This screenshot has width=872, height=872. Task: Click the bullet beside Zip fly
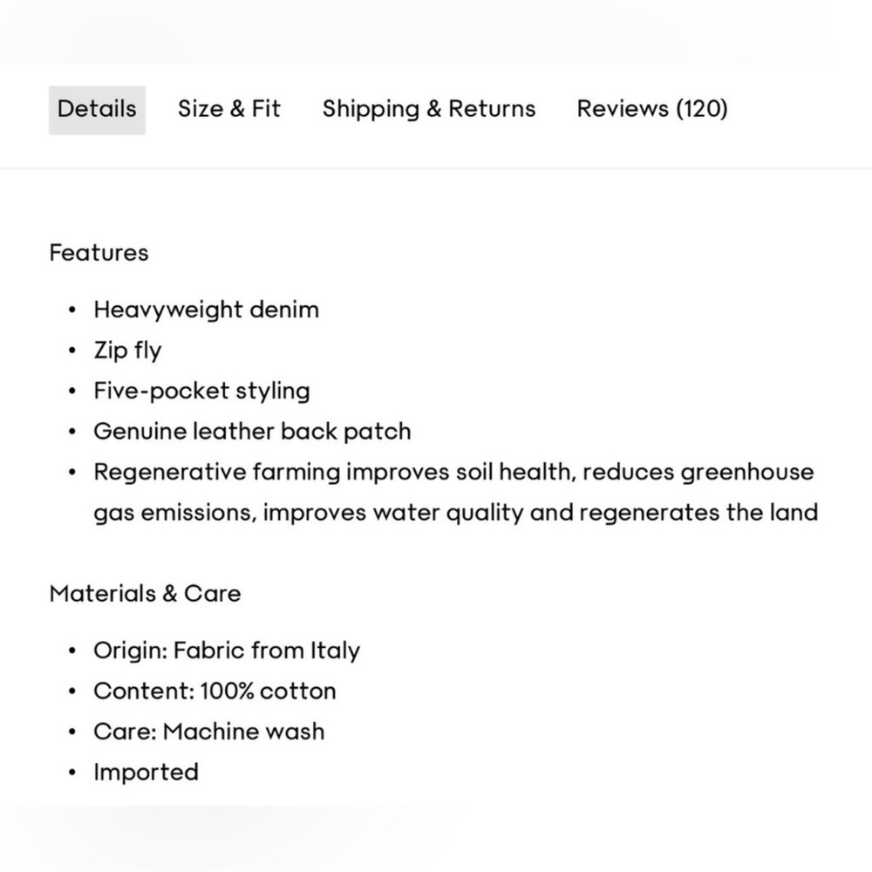point(72,351)
